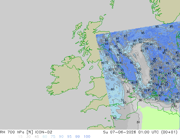Choose the legend value 95 in bottom scale

pos(69,137)
